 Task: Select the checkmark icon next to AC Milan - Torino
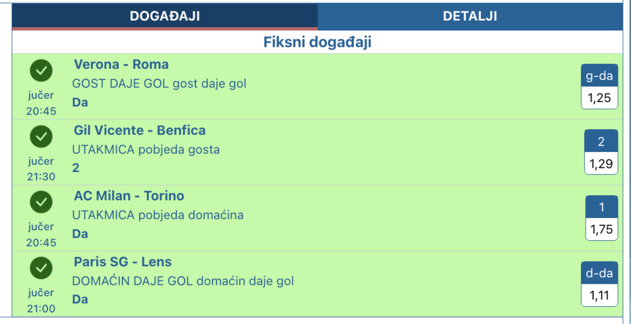click(x=41, y=202)
